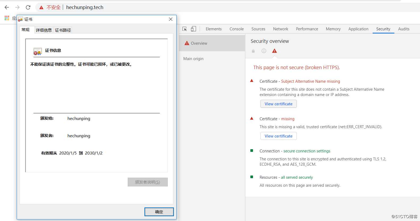Go back with the browser back arrow
Screen dimensions: 420x221
click(x=7, y=7)
